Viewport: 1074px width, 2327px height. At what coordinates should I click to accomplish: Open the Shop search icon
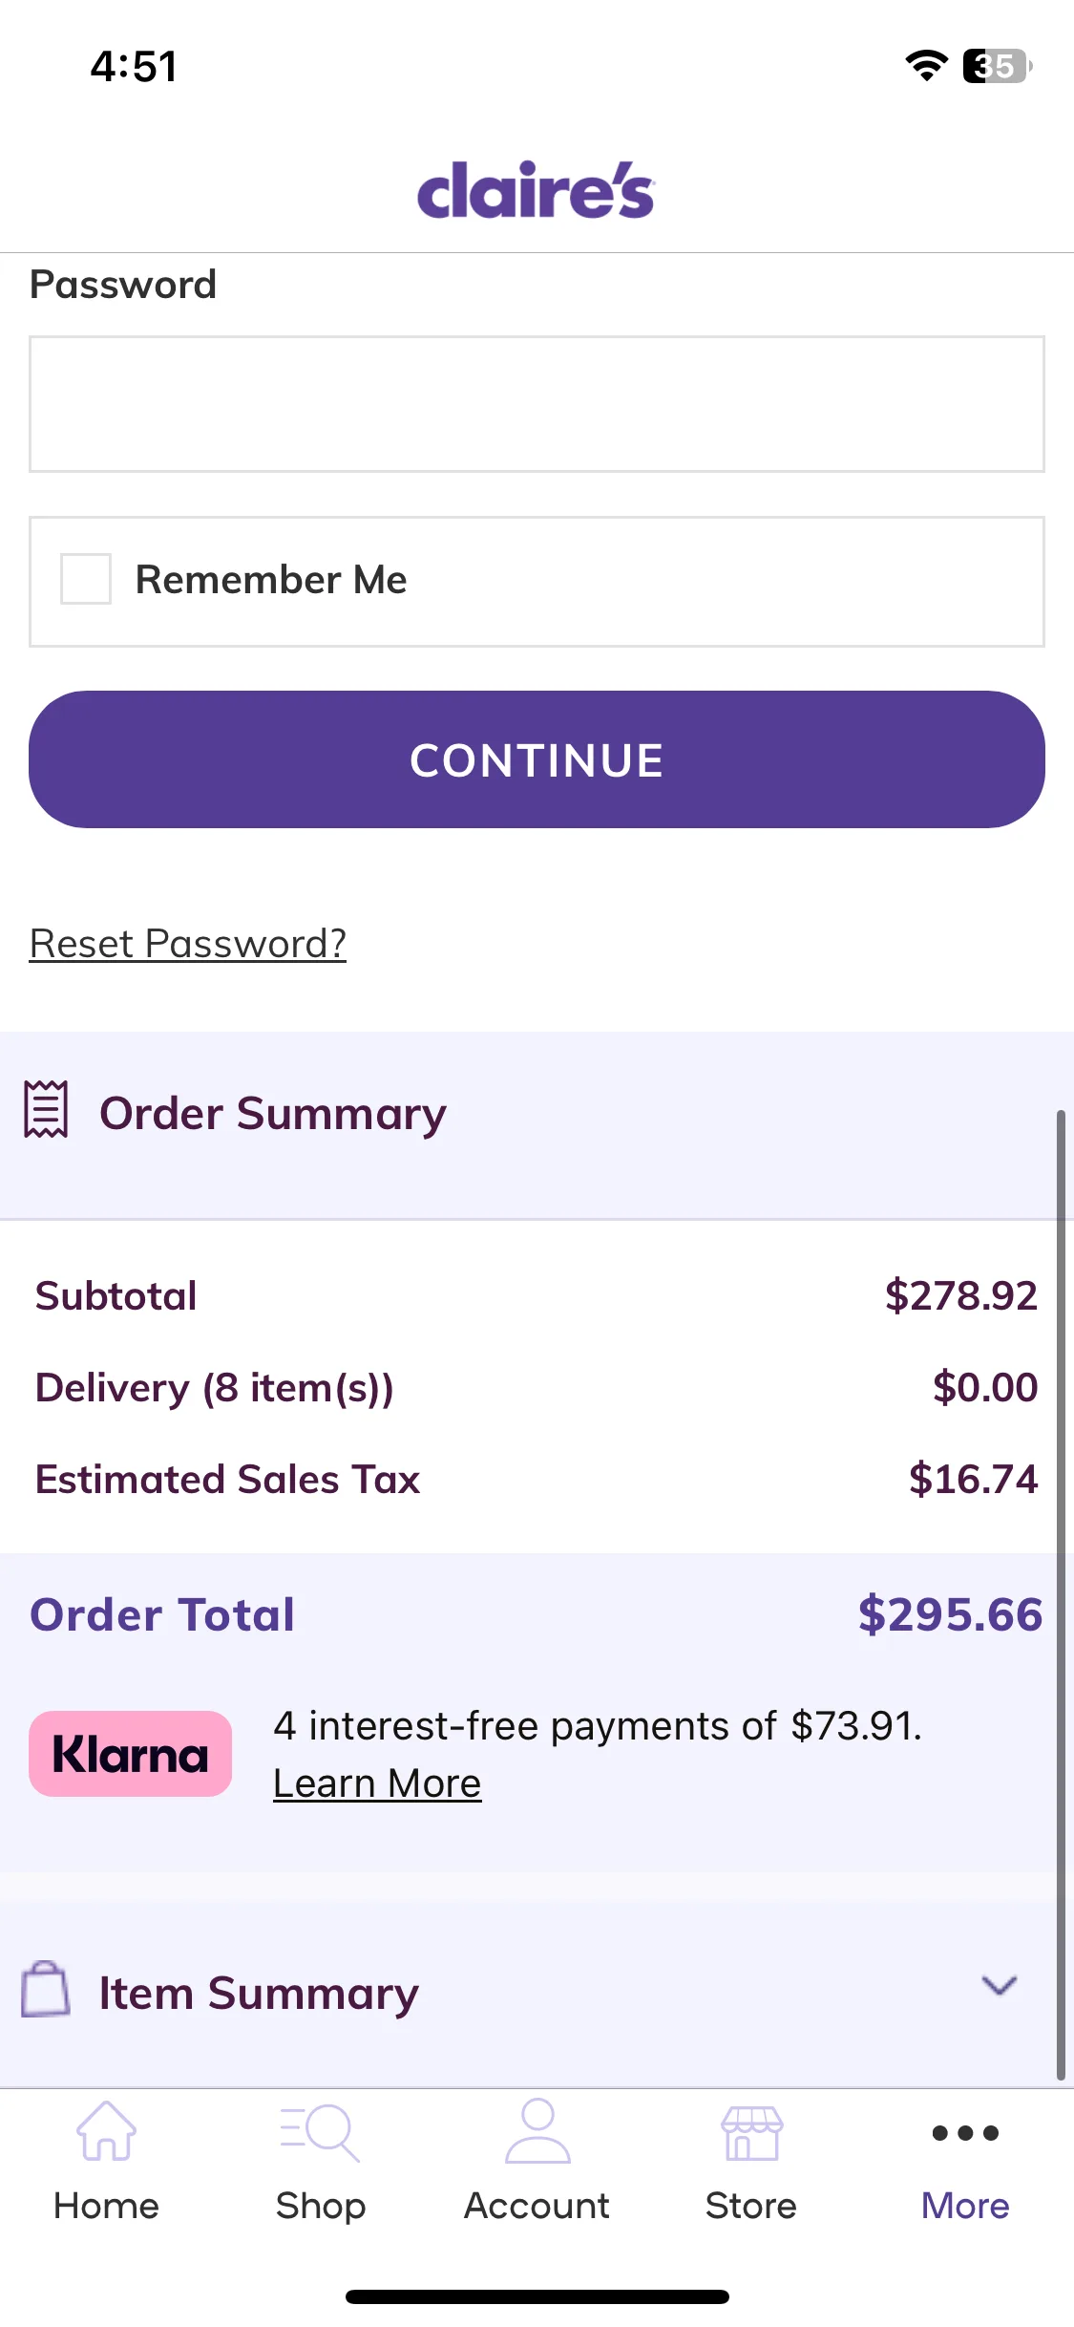pyautogui.click(x=320, y=2133)
